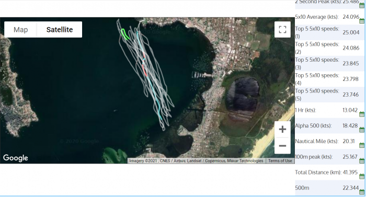Screen dimensions: 366x197
Task: Open calendar icon beside 100m peak
Action: pyautogui.click(x=362, y=161)
